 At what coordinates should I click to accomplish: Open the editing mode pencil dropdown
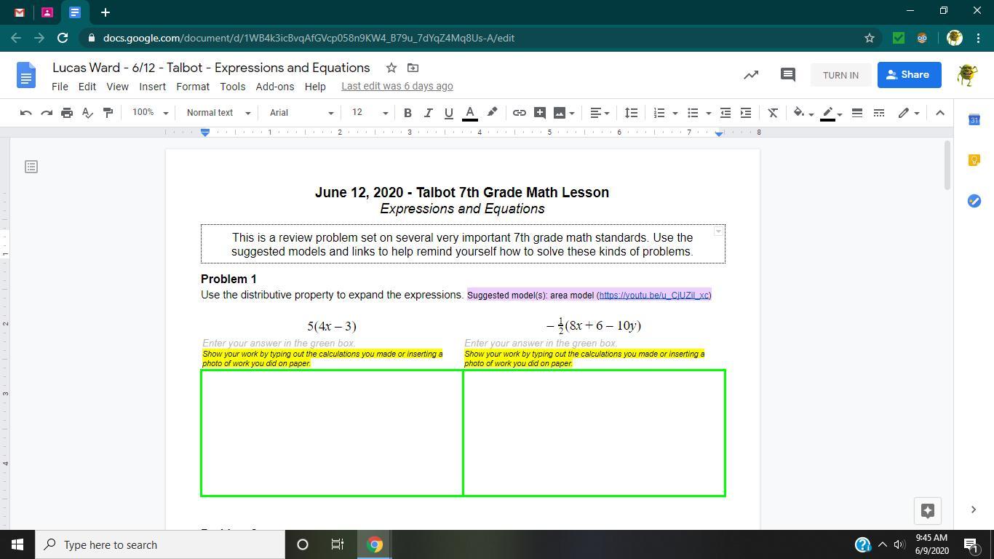pos(908,113)
